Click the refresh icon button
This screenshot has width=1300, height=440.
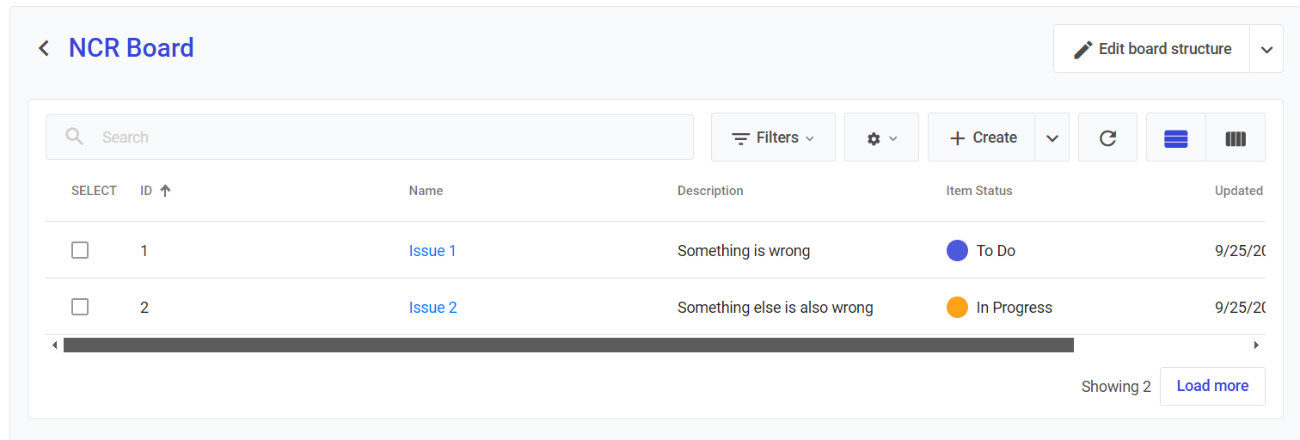pos(1107,137)
